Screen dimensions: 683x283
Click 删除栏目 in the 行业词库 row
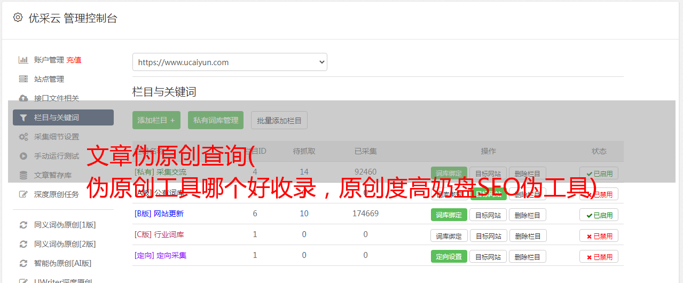528,235
